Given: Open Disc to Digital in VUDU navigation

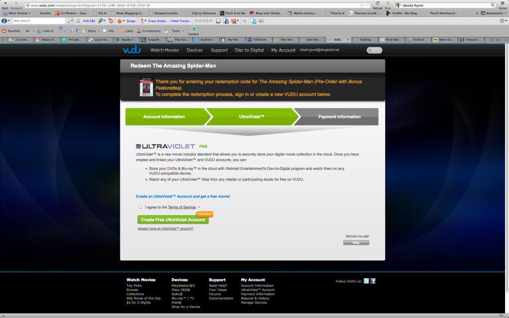Looking at the screenshot, I should [x=250, y=50].
